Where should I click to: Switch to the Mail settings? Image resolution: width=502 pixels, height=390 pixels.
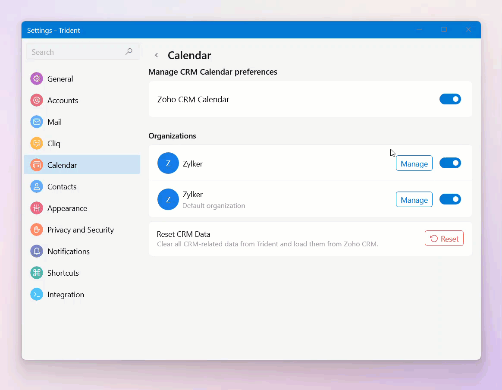[x=82, y=122]
